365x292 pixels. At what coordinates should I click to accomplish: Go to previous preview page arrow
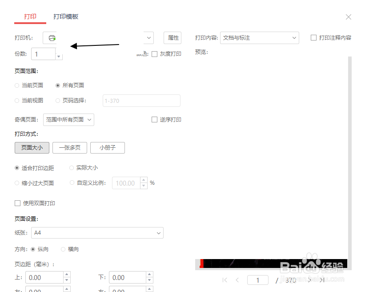(x=237, y=280)
